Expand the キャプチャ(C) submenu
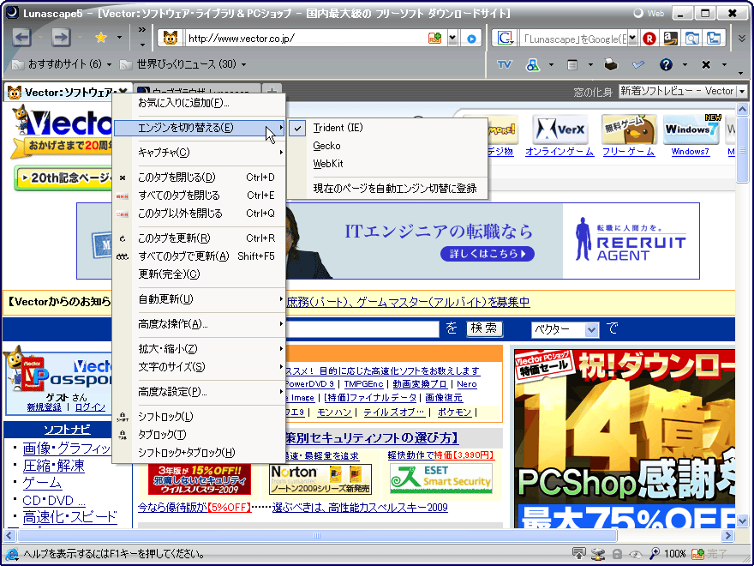The height and width of the screenshot is (566, 754). [x=199, y=153]
